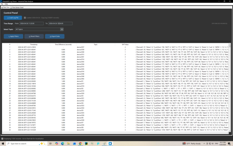233x146 pixels.
Task: Click the blue square app icon on the taskbar
Action: coord(110,144)
